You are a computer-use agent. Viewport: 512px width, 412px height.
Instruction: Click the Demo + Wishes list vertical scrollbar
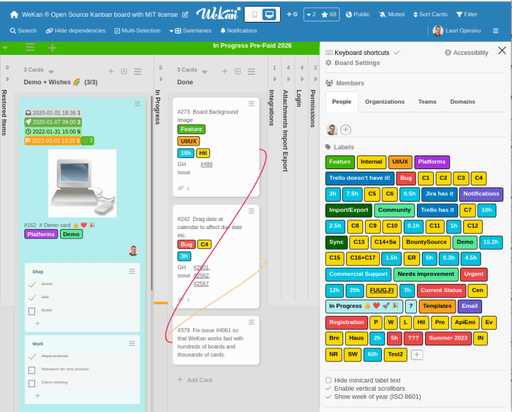(x=151, y=194)
